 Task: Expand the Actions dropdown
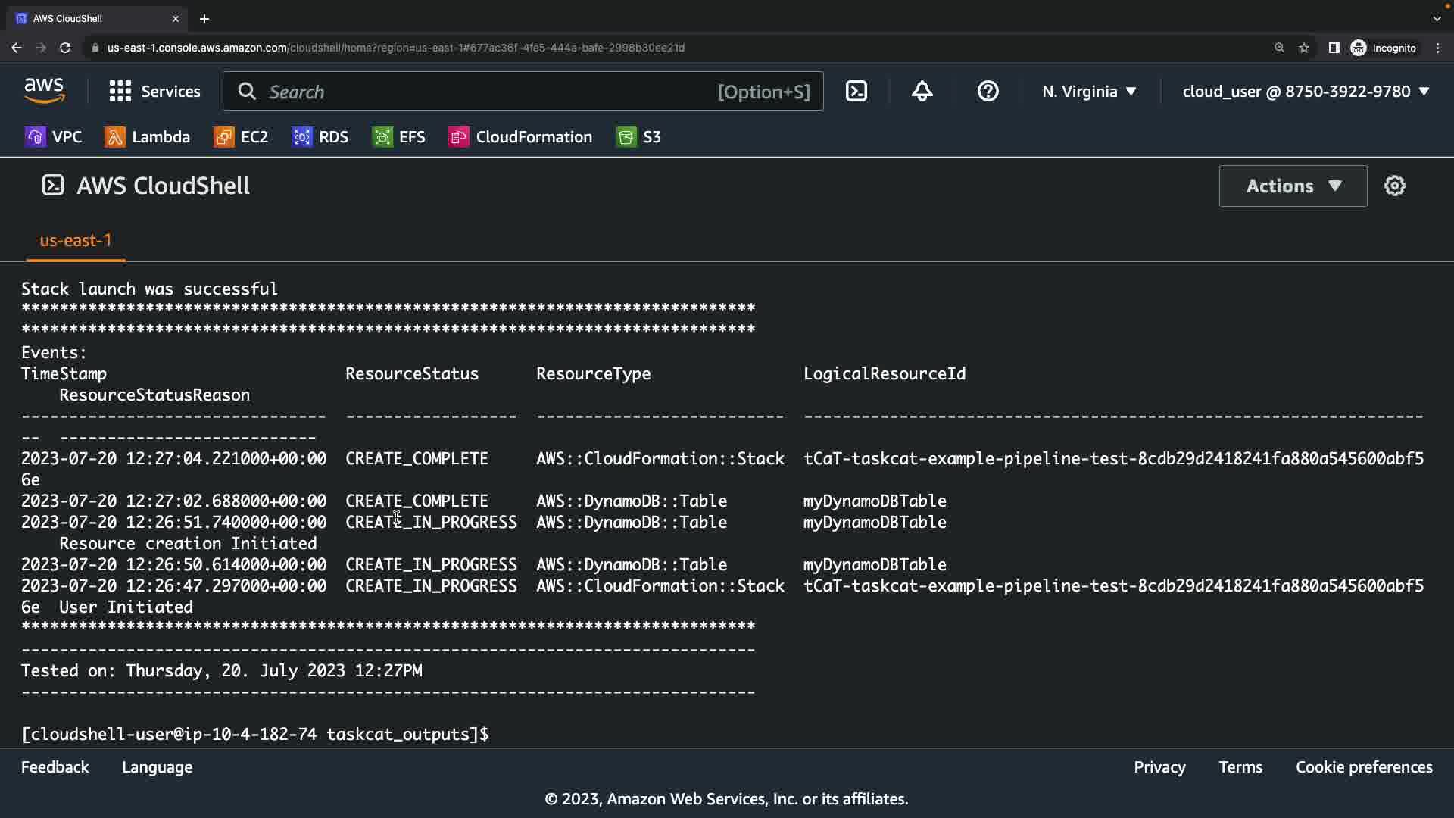coord(1293,186)
